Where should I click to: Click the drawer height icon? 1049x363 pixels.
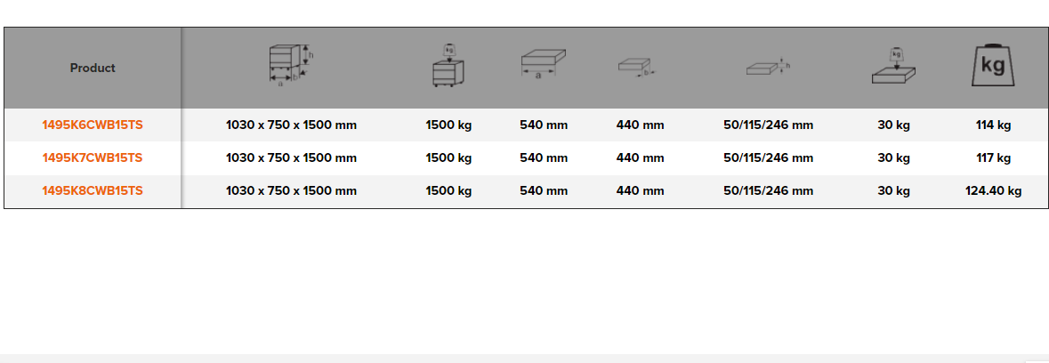pos(769,68)
